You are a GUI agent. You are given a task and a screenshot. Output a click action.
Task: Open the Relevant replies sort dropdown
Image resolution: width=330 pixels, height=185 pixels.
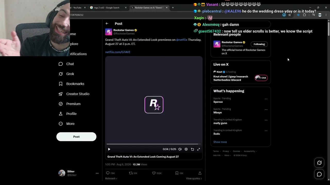point(111,179)
